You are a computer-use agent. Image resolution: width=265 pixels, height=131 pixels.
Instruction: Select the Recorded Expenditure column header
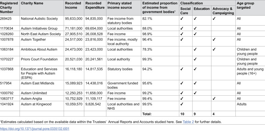(95, 8)
